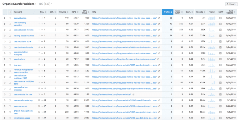This screenshot has width=240, height=120.
Task: Check the saas leaders row checkbox
Action: pyautogui.click(x=10, y=59)
